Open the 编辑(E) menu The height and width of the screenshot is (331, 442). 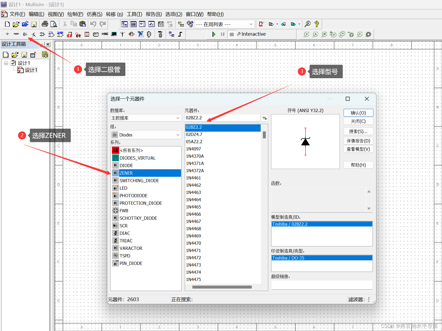pos(36,14)
